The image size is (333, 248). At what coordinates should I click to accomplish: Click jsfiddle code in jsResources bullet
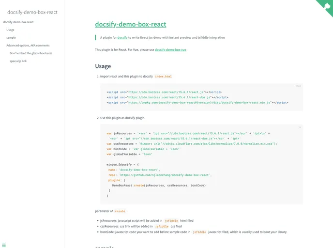171,221
